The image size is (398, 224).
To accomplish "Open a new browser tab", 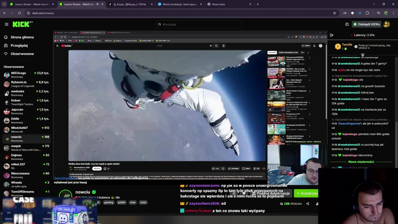I will coord(258,4).
